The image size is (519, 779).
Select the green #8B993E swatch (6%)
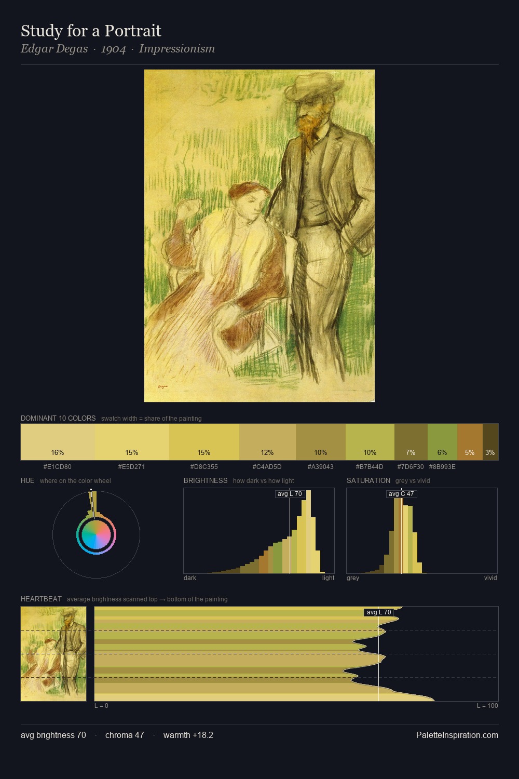click(x=442, y=442)
